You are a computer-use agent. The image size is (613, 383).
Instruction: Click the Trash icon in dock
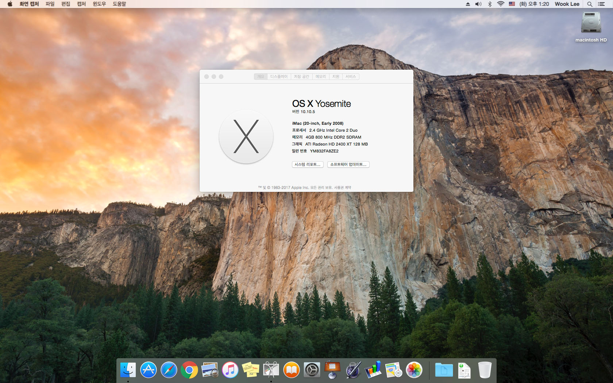tap(485, 370)
